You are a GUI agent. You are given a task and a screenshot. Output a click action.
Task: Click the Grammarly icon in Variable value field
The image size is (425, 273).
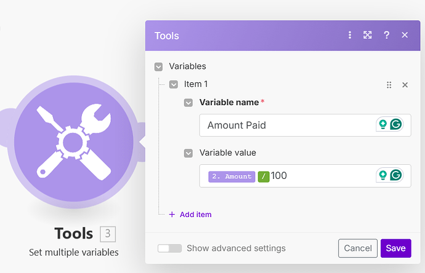[395, 176]
